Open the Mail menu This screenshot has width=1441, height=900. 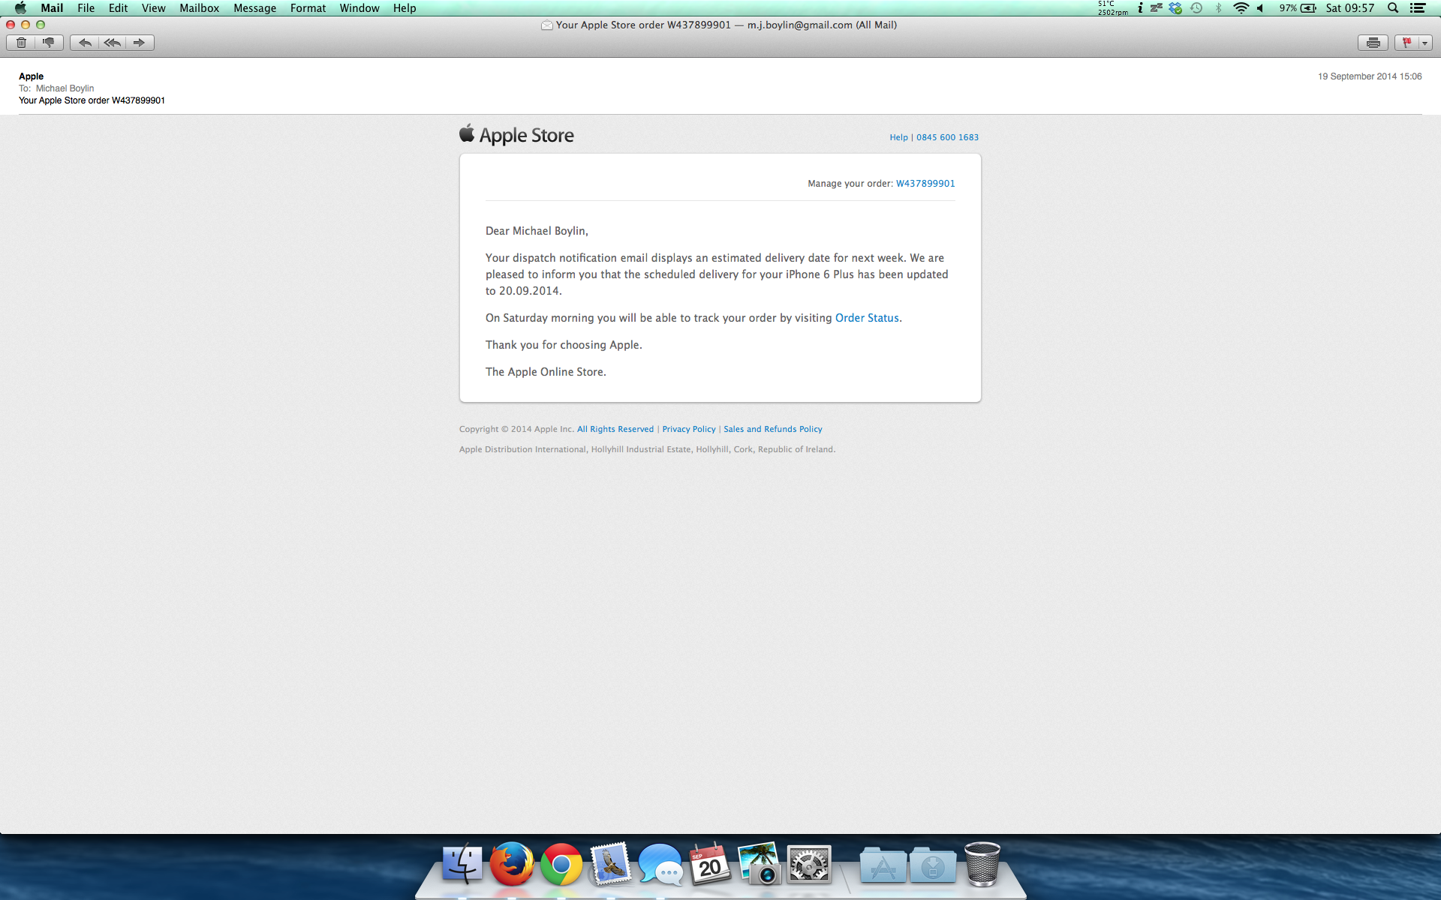pyautogui.click(x=52, y=8)
